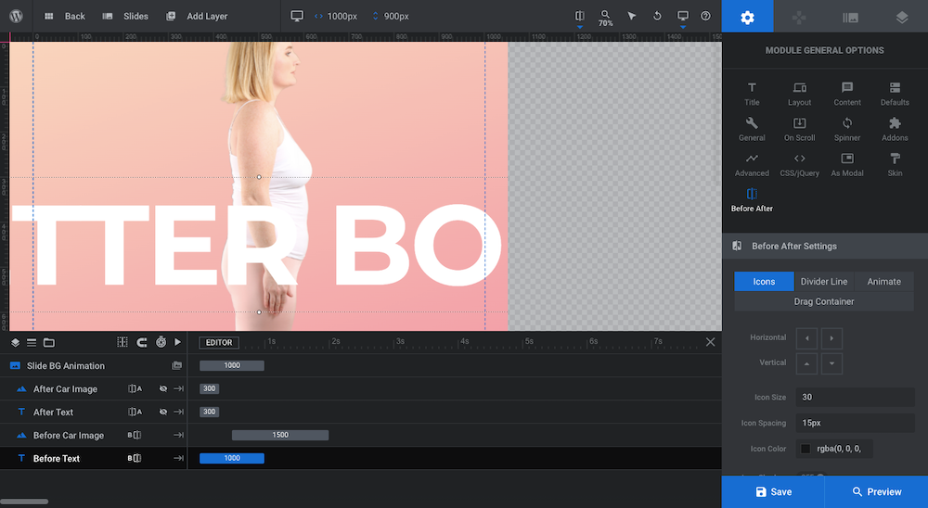Toggle visibility of After Text layer
The image size is (928, 508).
[x=162, y=412]
